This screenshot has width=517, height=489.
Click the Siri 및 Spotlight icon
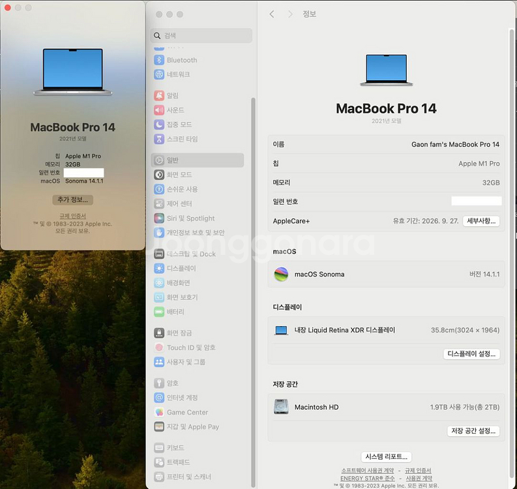click(159, 218)
